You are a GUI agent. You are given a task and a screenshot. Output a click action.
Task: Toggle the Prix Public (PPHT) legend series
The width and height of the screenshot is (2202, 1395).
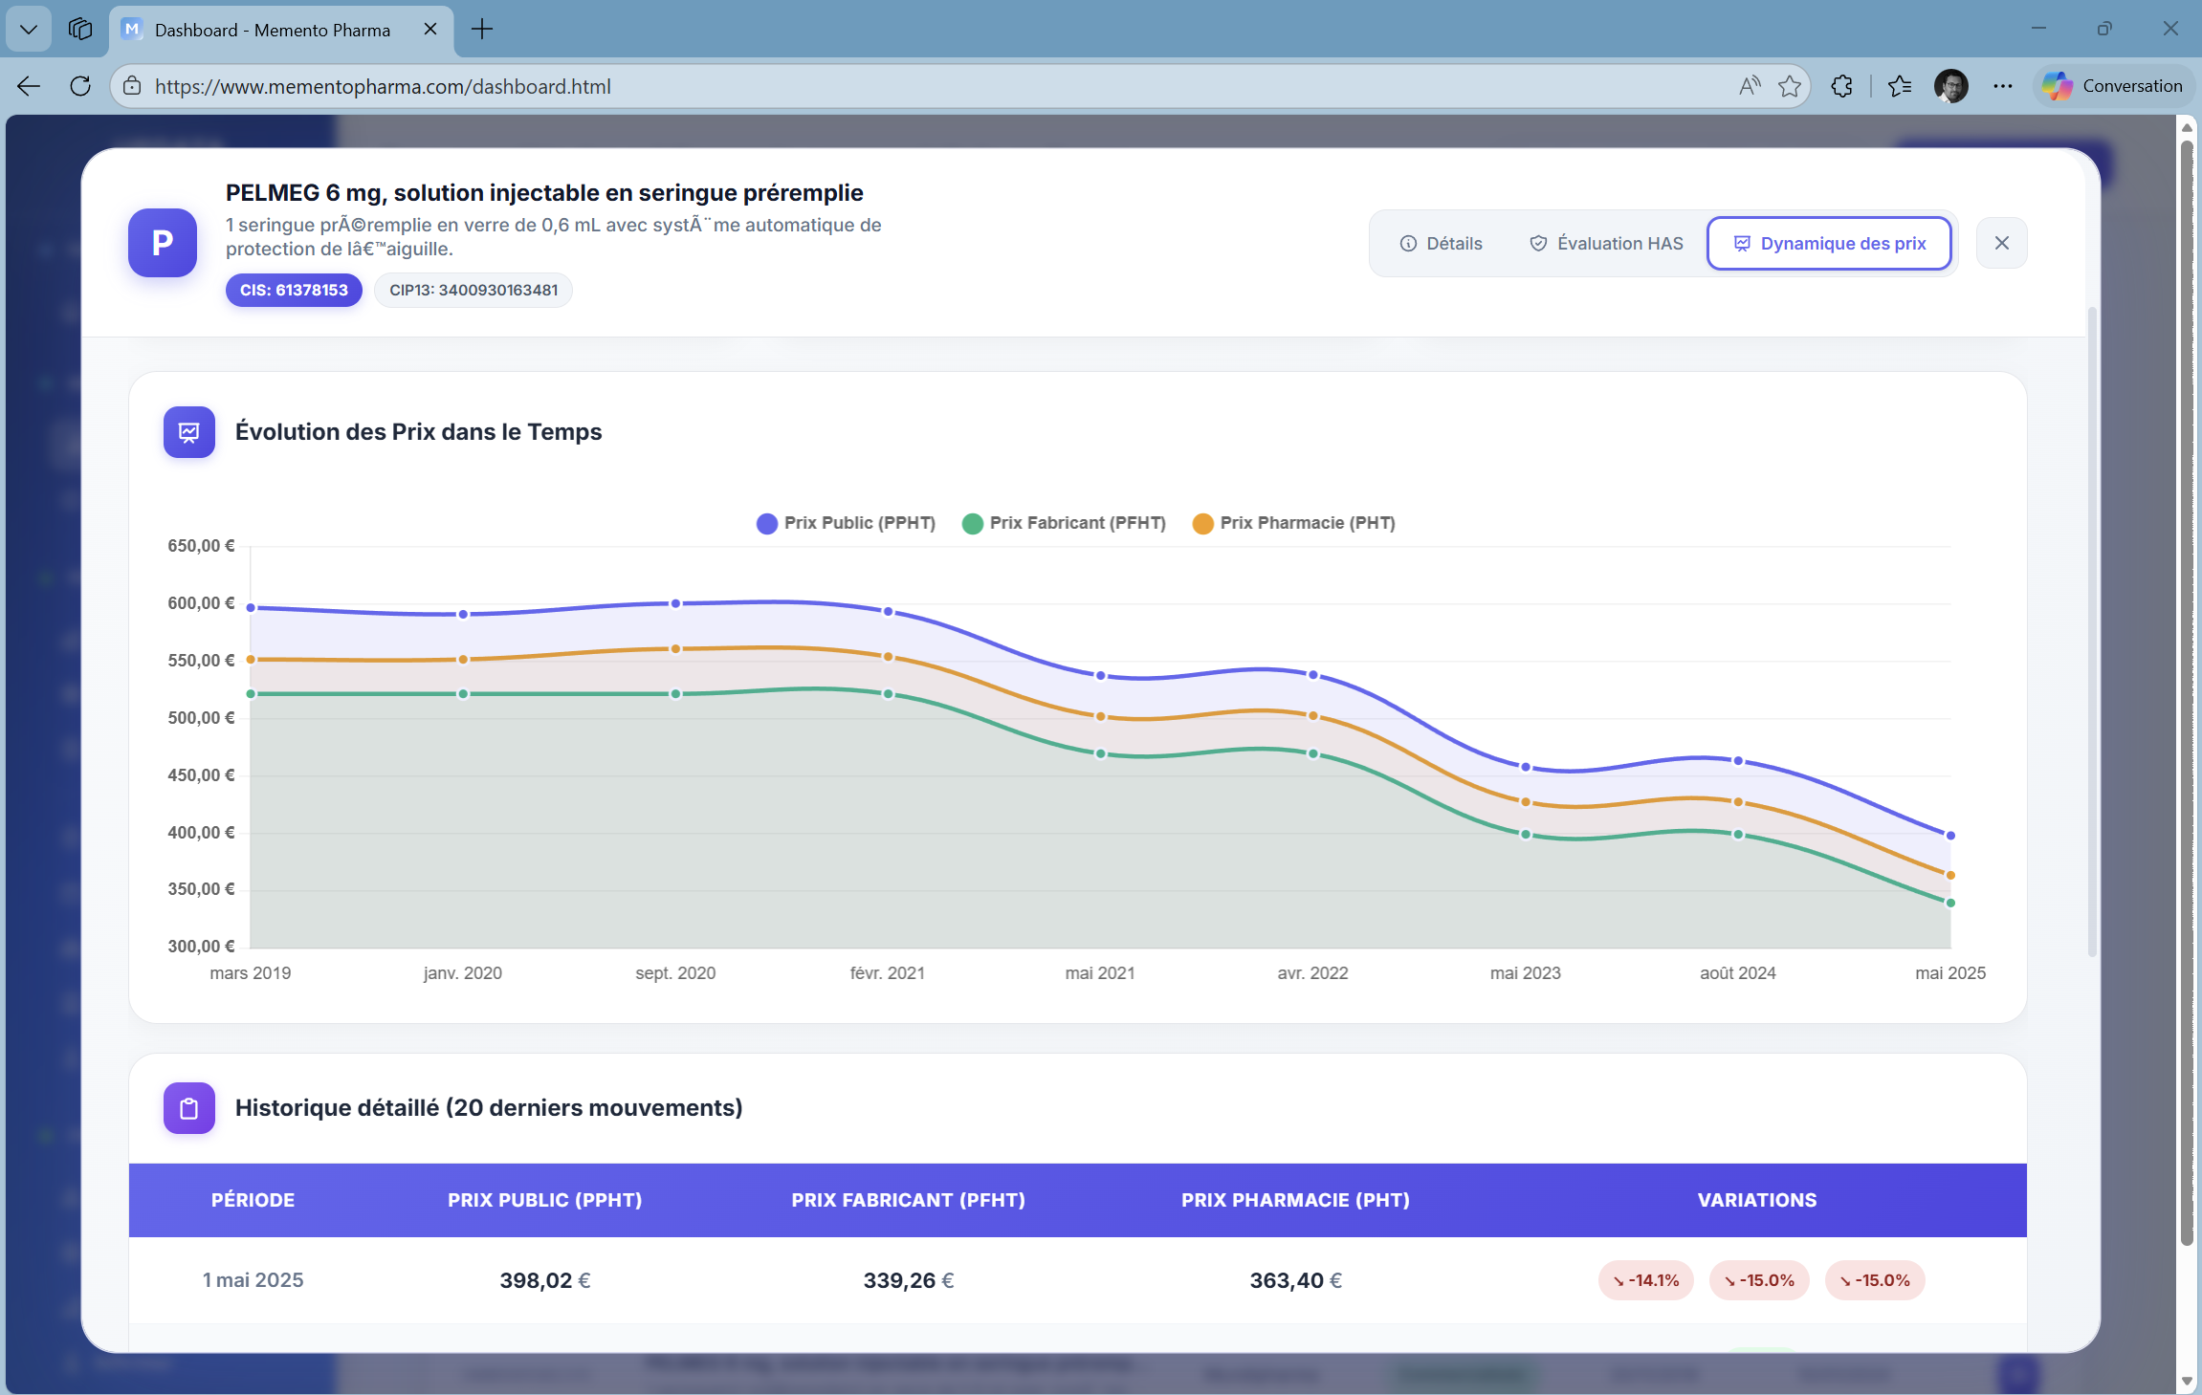(845, 523)
